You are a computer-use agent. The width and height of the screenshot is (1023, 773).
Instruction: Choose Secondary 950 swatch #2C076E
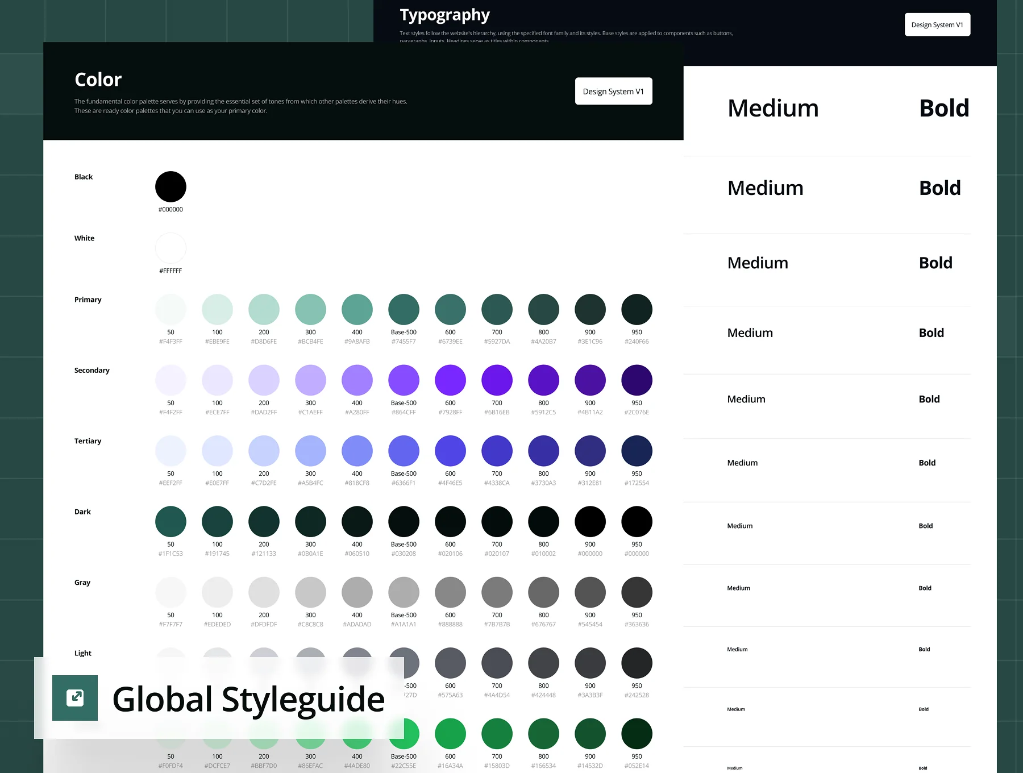[637, 380]
